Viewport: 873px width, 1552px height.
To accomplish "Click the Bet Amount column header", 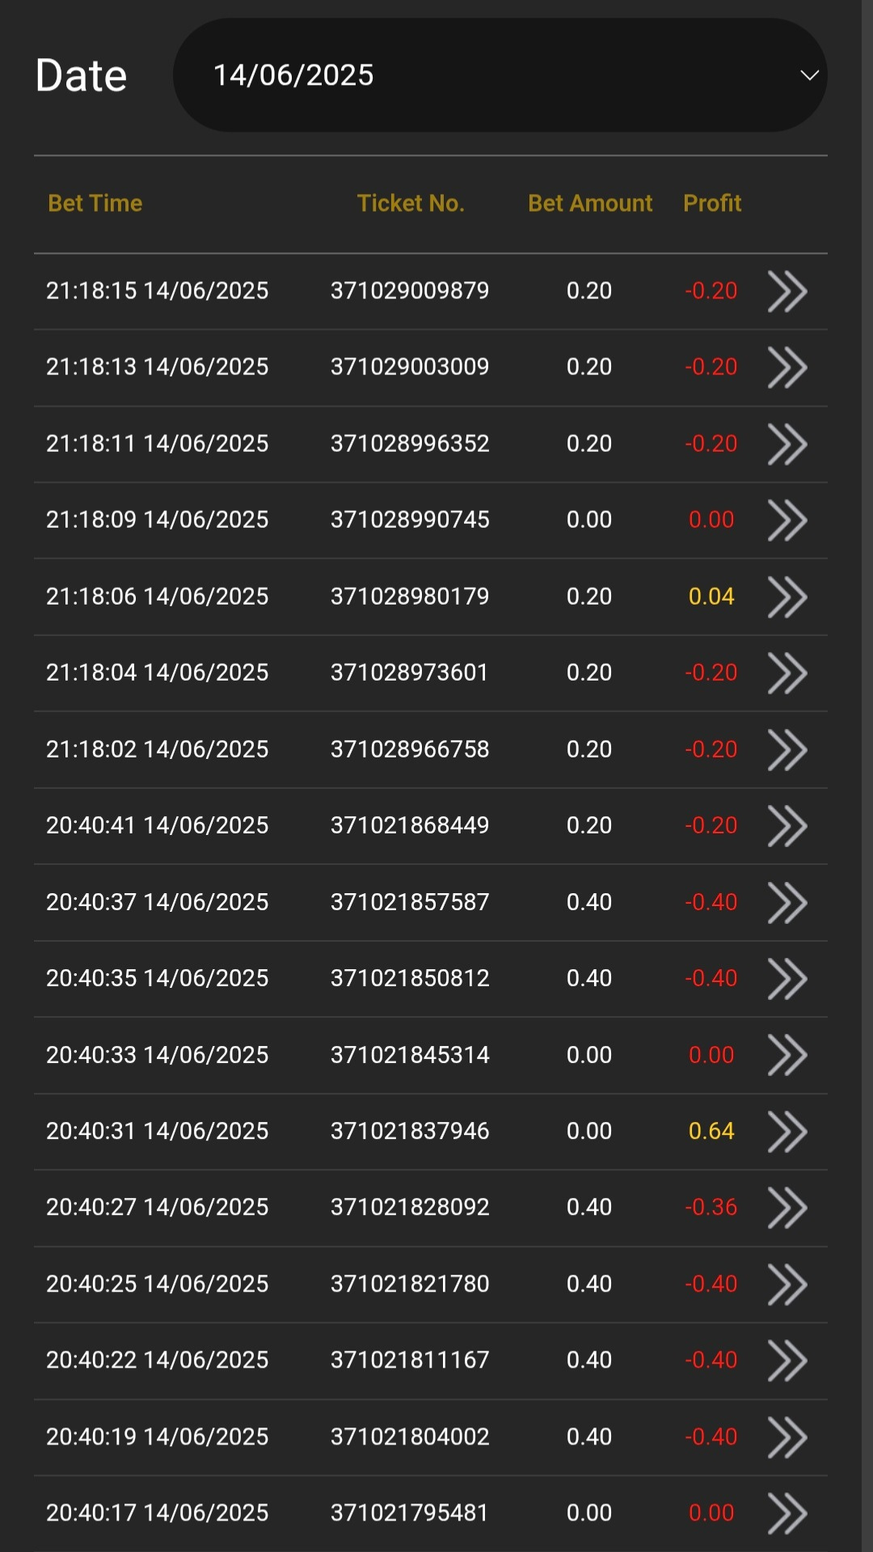I will (590, 203).
